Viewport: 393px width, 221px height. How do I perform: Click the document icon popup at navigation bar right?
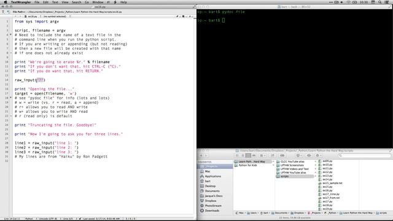point(184,17)
